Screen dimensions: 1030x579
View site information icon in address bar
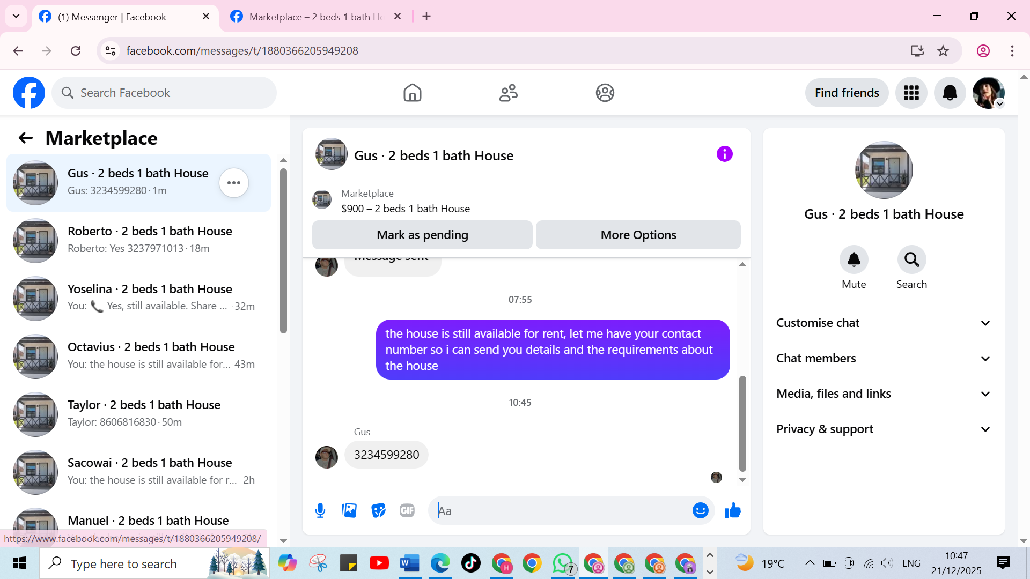[111, 51]
